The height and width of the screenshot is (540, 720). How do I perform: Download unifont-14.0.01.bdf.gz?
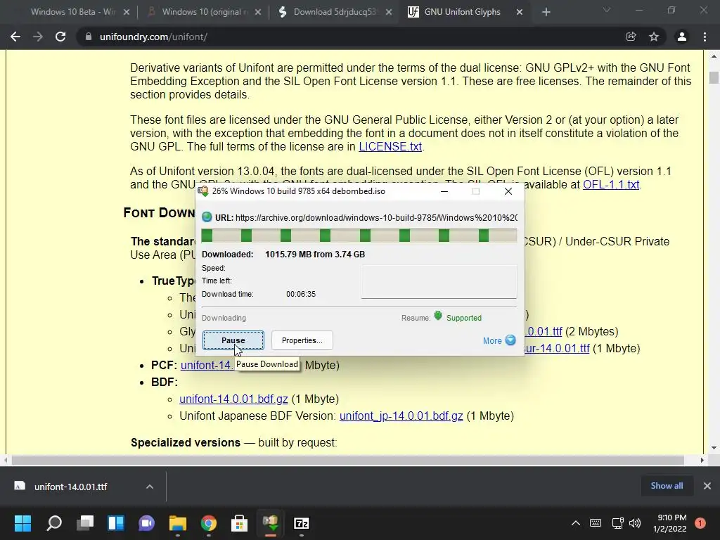click(x=233, y=399)
